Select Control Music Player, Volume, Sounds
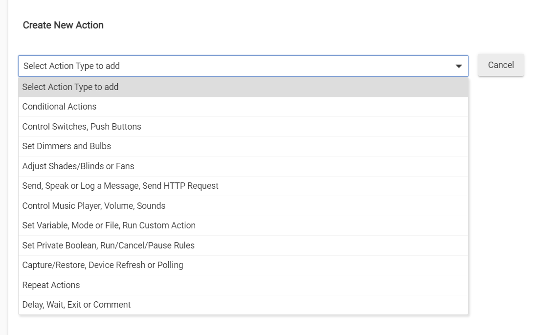558x335 pixels. (x=243, y=206)
